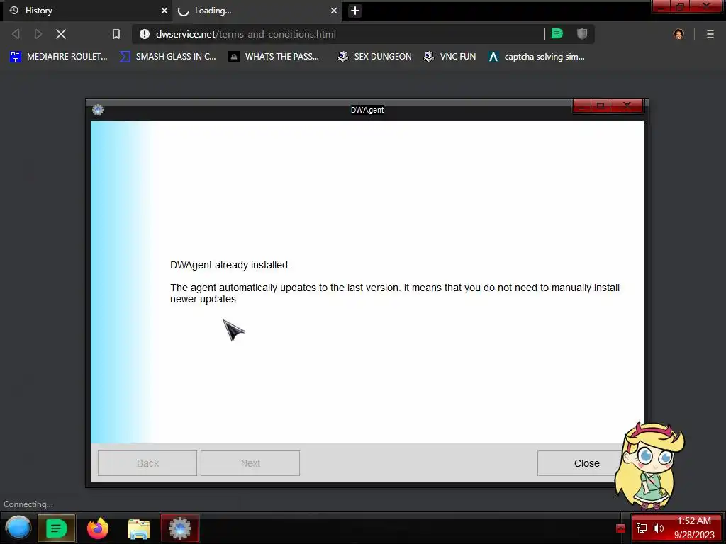Maximize the DWAgent window
This screenshot has width=726, height=544.
click(x=601, y=106)
